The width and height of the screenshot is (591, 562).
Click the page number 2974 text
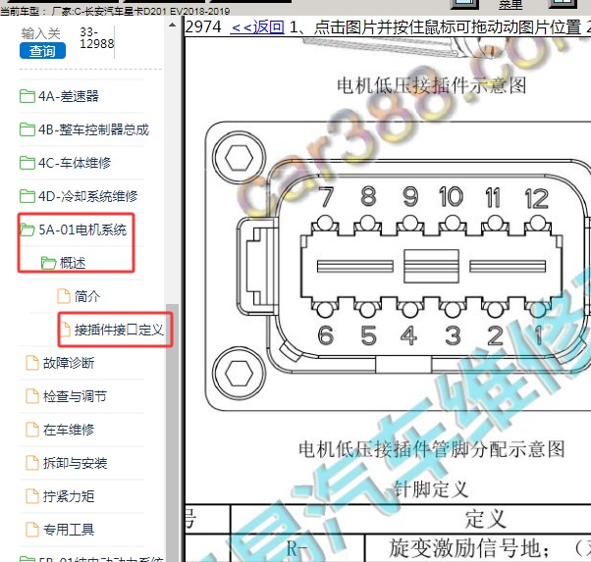203,27
